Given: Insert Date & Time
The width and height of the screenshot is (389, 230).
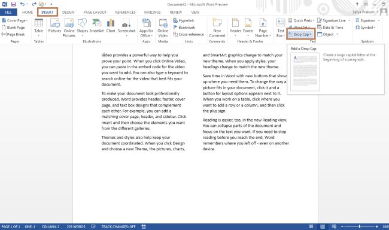Looking at the screenshot, I should tap(330, 28).
